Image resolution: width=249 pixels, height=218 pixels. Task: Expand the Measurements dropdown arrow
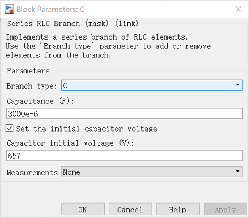(238, 172)
